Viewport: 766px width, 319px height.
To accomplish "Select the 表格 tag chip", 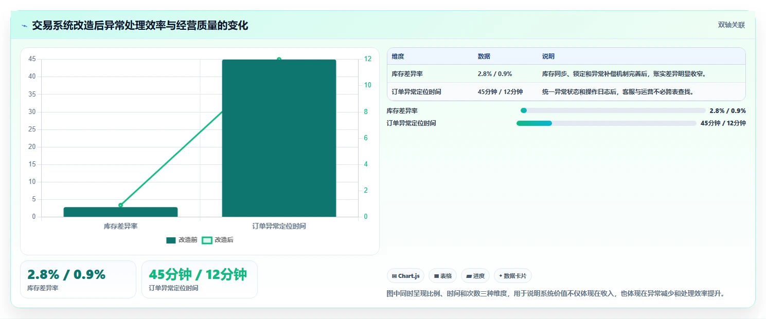I will tap(442, 276).
